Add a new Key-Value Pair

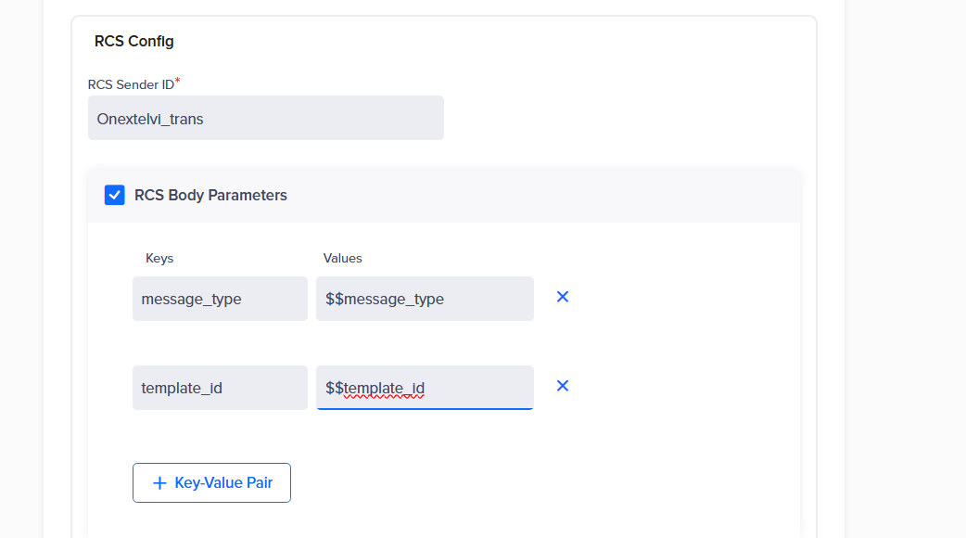pos(211,482)
